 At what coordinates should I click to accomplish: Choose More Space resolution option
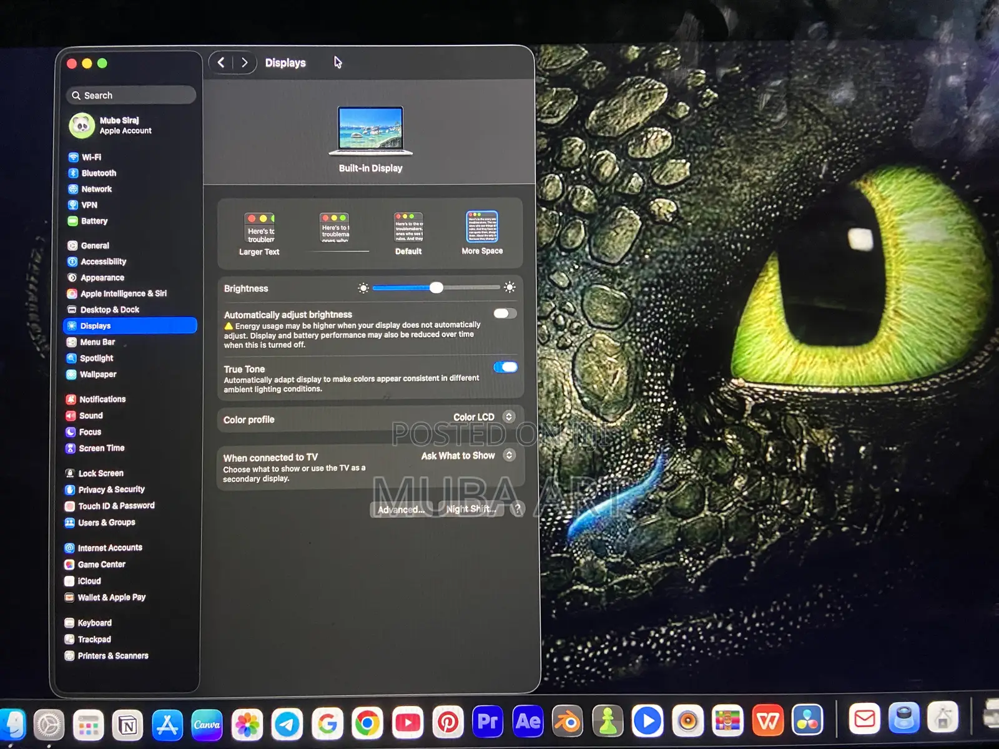(482, 233)
